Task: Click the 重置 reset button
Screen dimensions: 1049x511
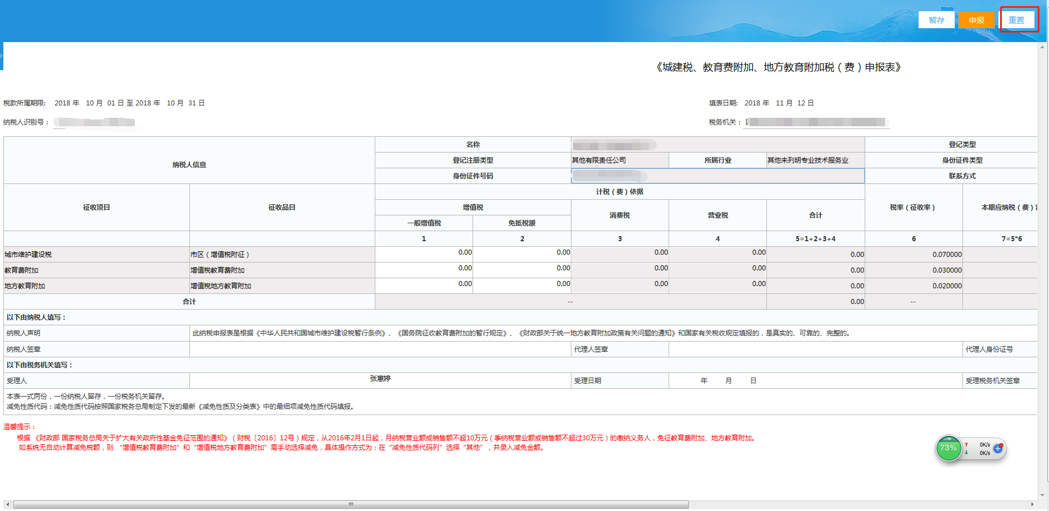Action: pyautogui.click(x=1016, y=20)
